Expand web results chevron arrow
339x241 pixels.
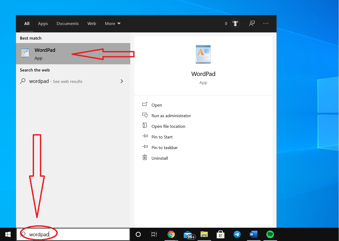click(122, 81)
